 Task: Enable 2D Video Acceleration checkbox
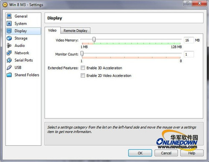coord(83,75)
